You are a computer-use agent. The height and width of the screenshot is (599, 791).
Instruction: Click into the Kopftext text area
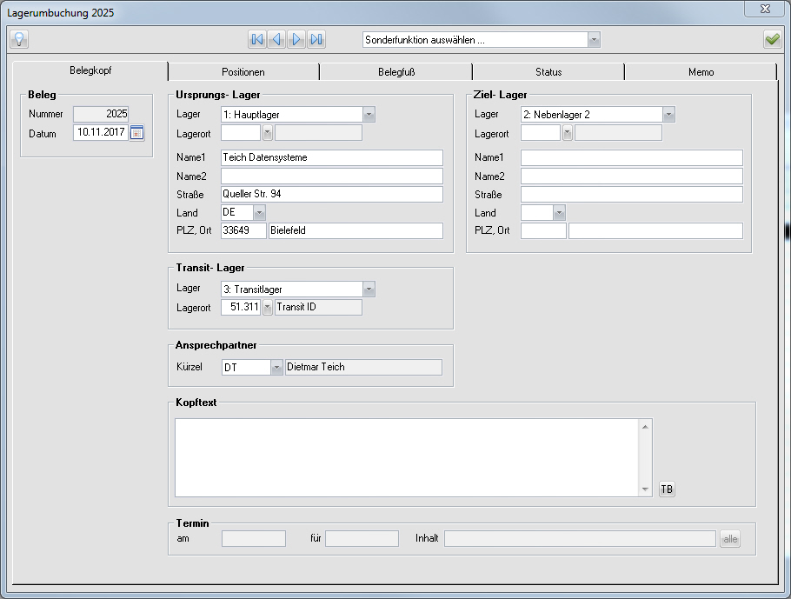407,457
